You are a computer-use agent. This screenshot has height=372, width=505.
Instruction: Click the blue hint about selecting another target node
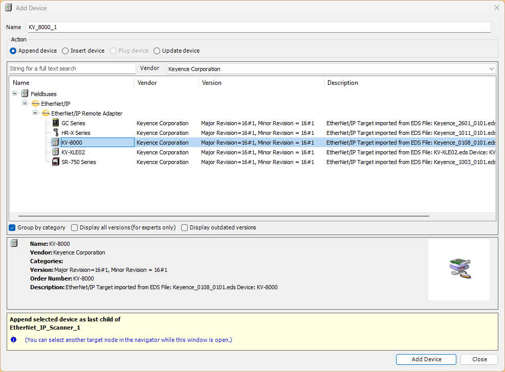tap(128, 339)
